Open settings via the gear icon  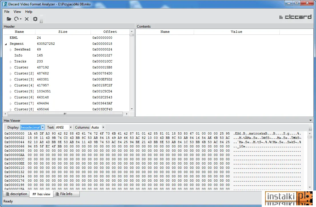point(35,19)
